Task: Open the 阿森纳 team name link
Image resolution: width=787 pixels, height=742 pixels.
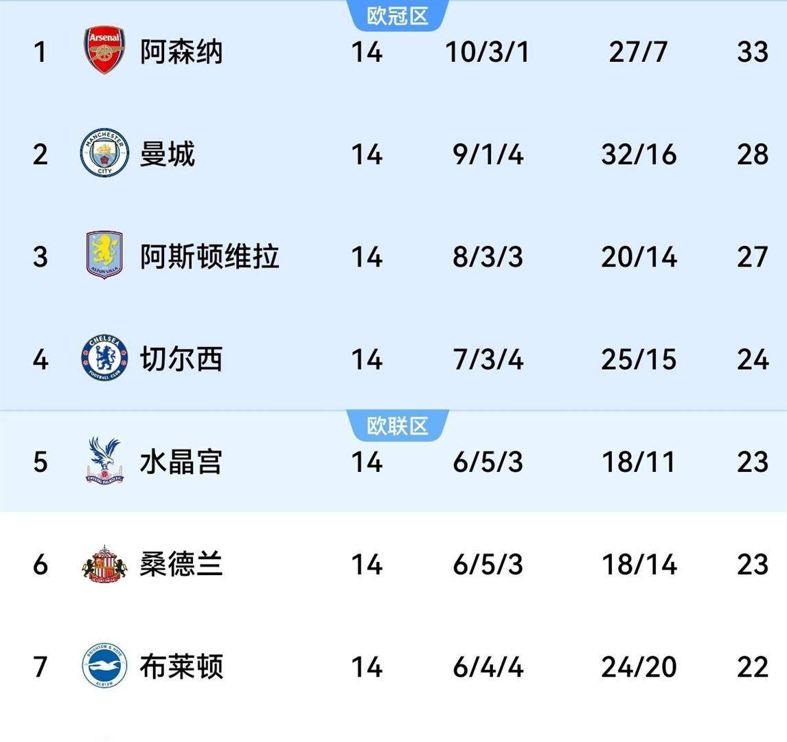Action: (x=181, y=52)
